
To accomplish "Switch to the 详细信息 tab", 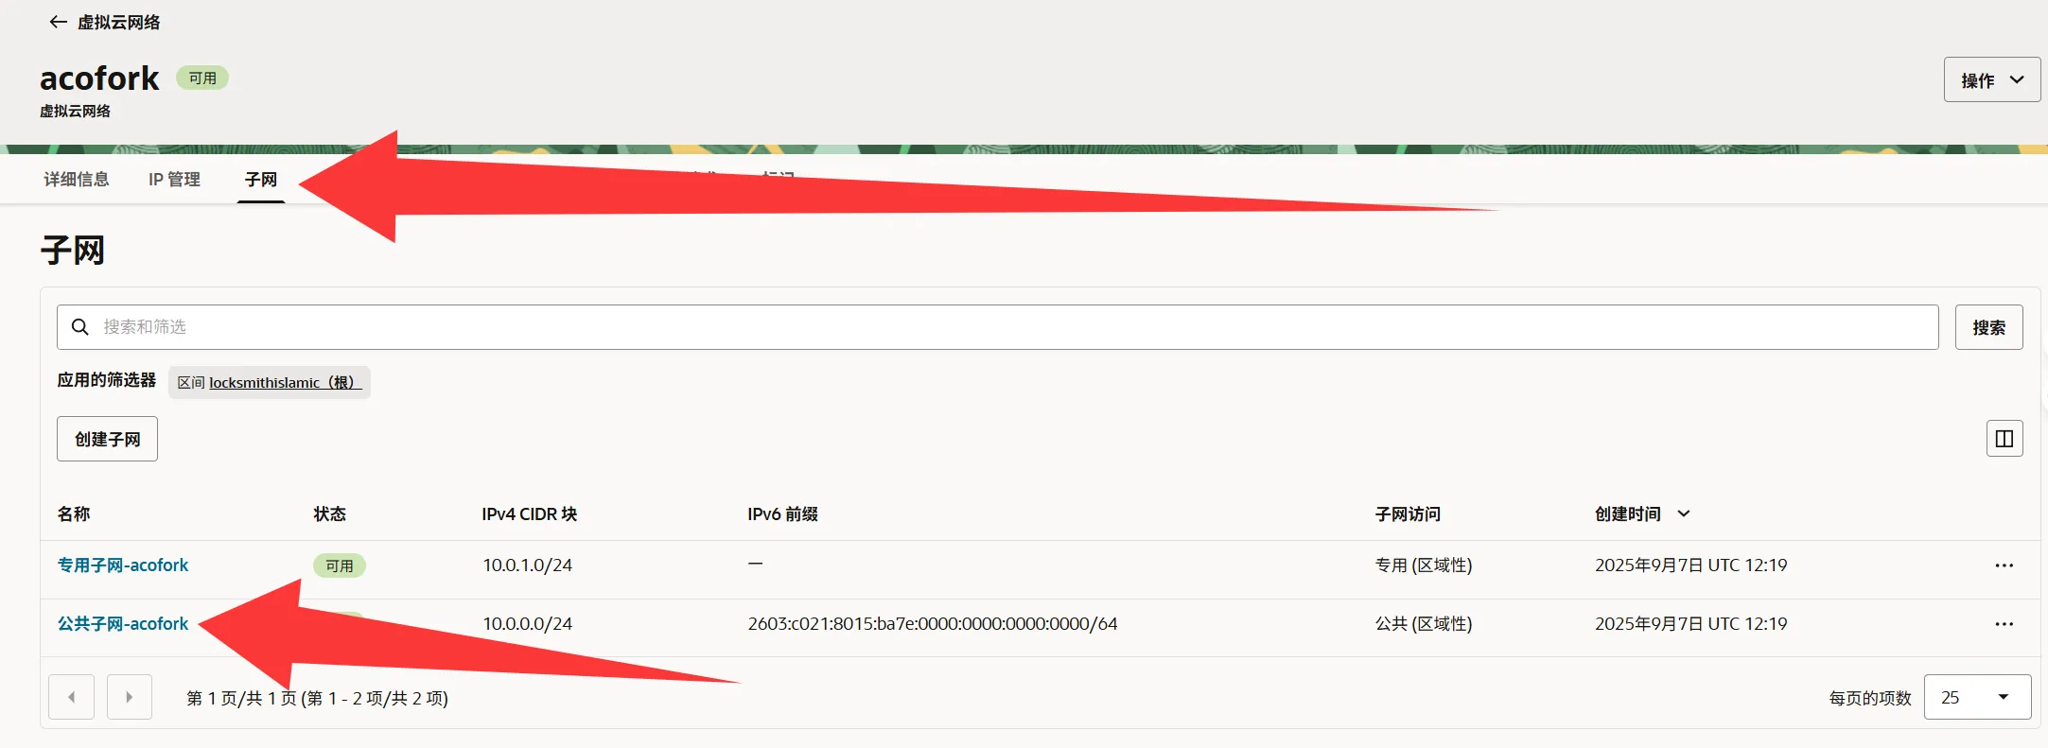I will 77,179.
